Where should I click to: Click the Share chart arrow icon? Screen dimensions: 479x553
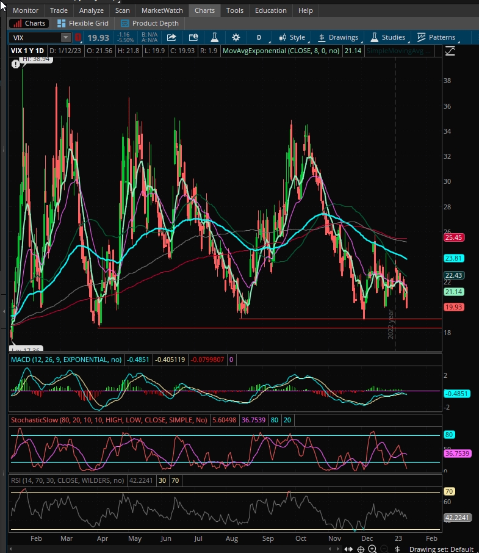point(172,37)
